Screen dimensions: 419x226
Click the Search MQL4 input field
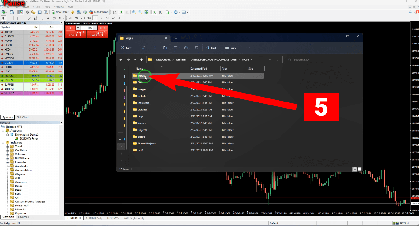pyautogui.click(x=323, y=60)
